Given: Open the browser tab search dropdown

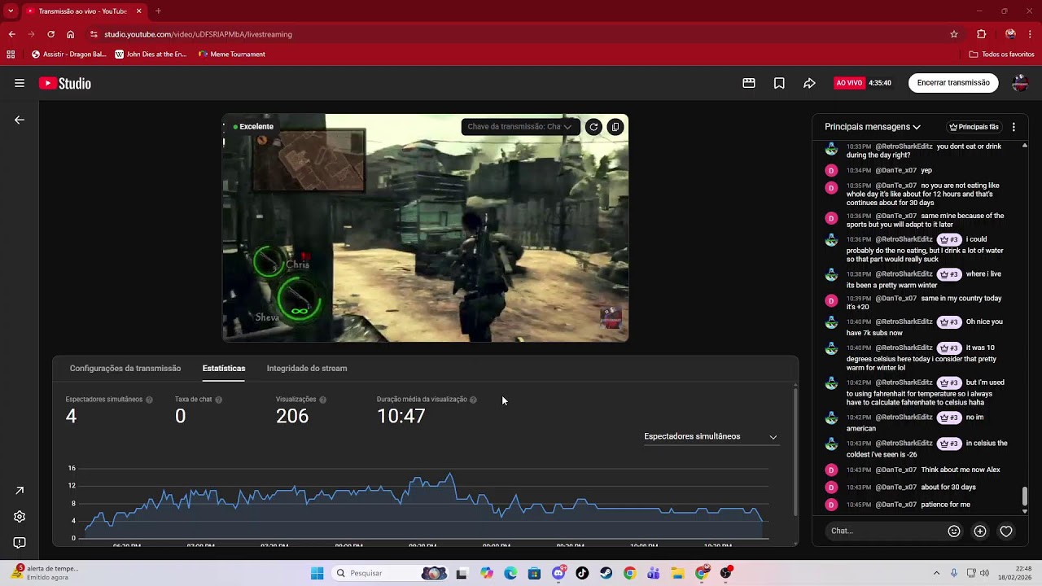Looking at the screenshot, I should [x=11, y=11].
